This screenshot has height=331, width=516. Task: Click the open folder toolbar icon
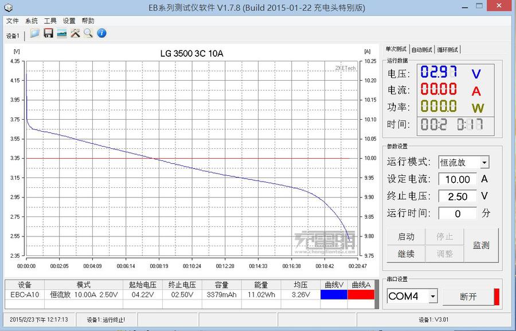pos(35,33)
